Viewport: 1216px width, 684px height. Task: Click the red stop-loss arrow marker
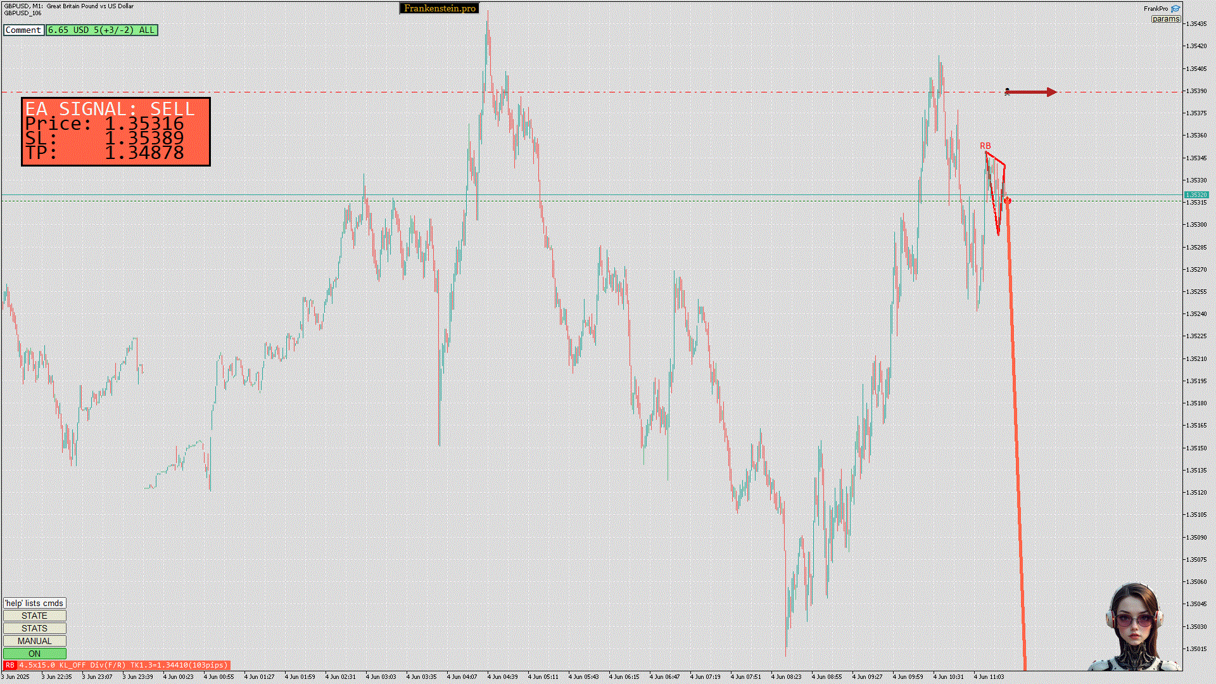pyautogui.click(x=1030, y=92)
